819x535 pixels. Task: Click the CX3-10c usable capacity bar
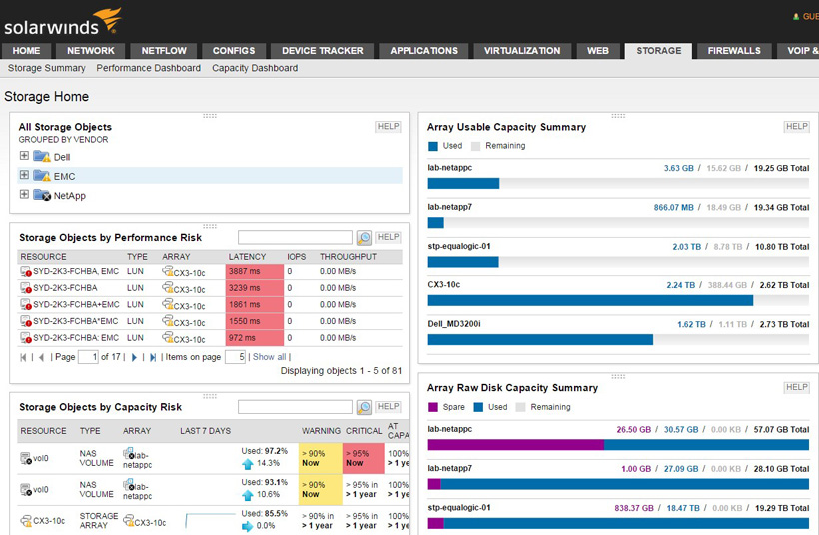(x=590, y=300)
